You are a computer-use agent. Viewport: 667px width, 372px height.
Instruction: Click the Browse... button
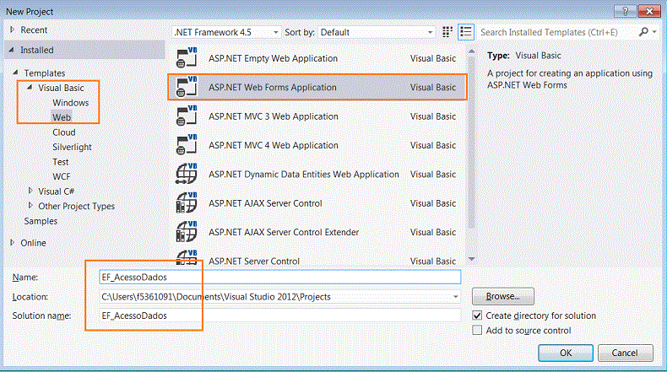click(503, 296)
